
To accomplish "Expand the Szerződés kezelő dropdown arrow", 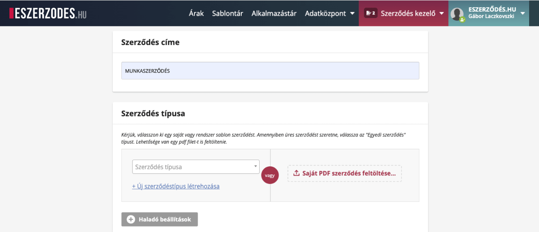I will 442,13.
